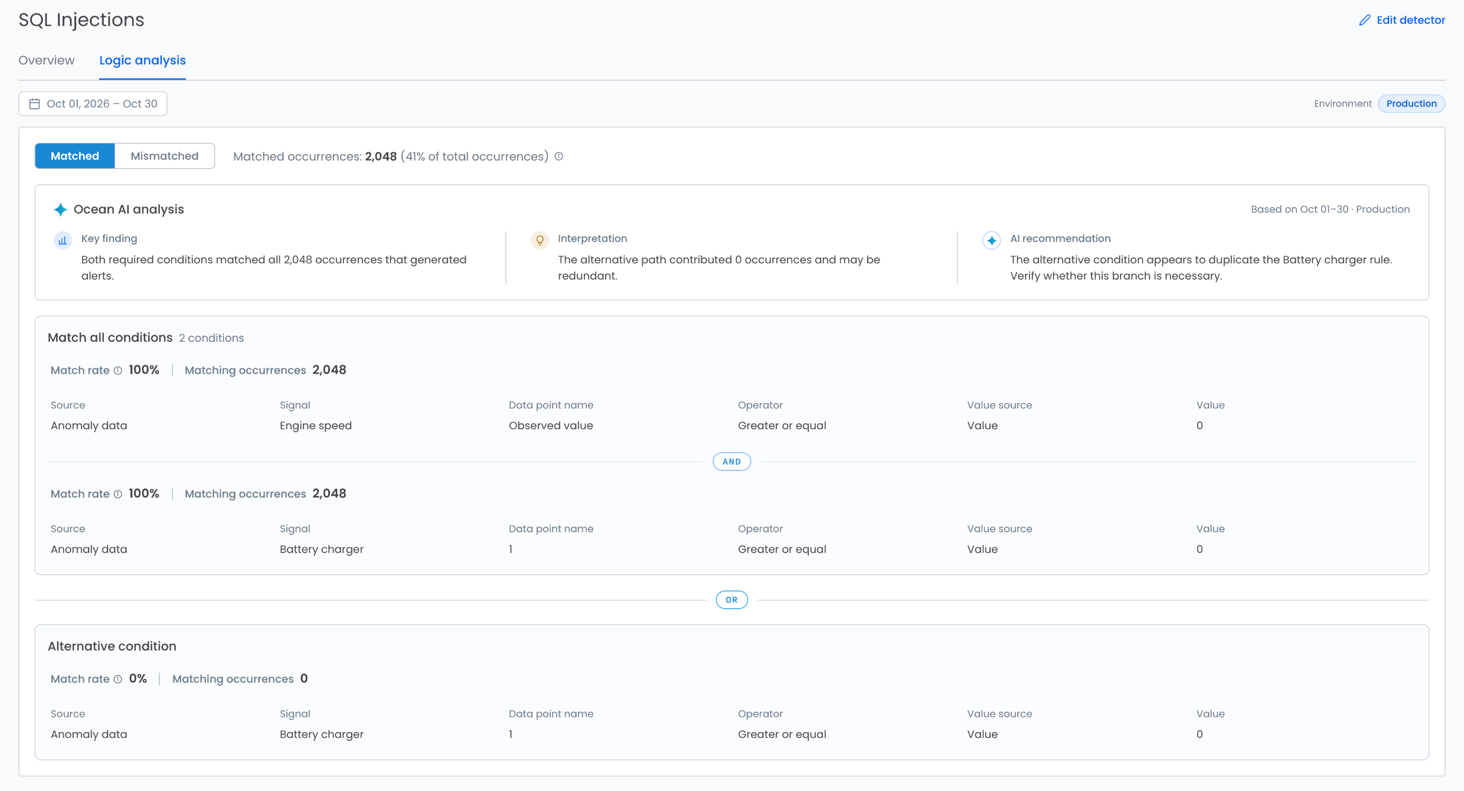Click the calendar icon in date range
Image resolution: width=1464 pixels, height=791 pixels.
click(x=35, y=104)
